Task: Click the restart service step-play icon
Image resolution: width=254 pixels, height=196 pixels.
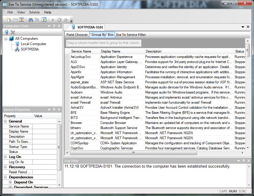Action: [66, 20]
